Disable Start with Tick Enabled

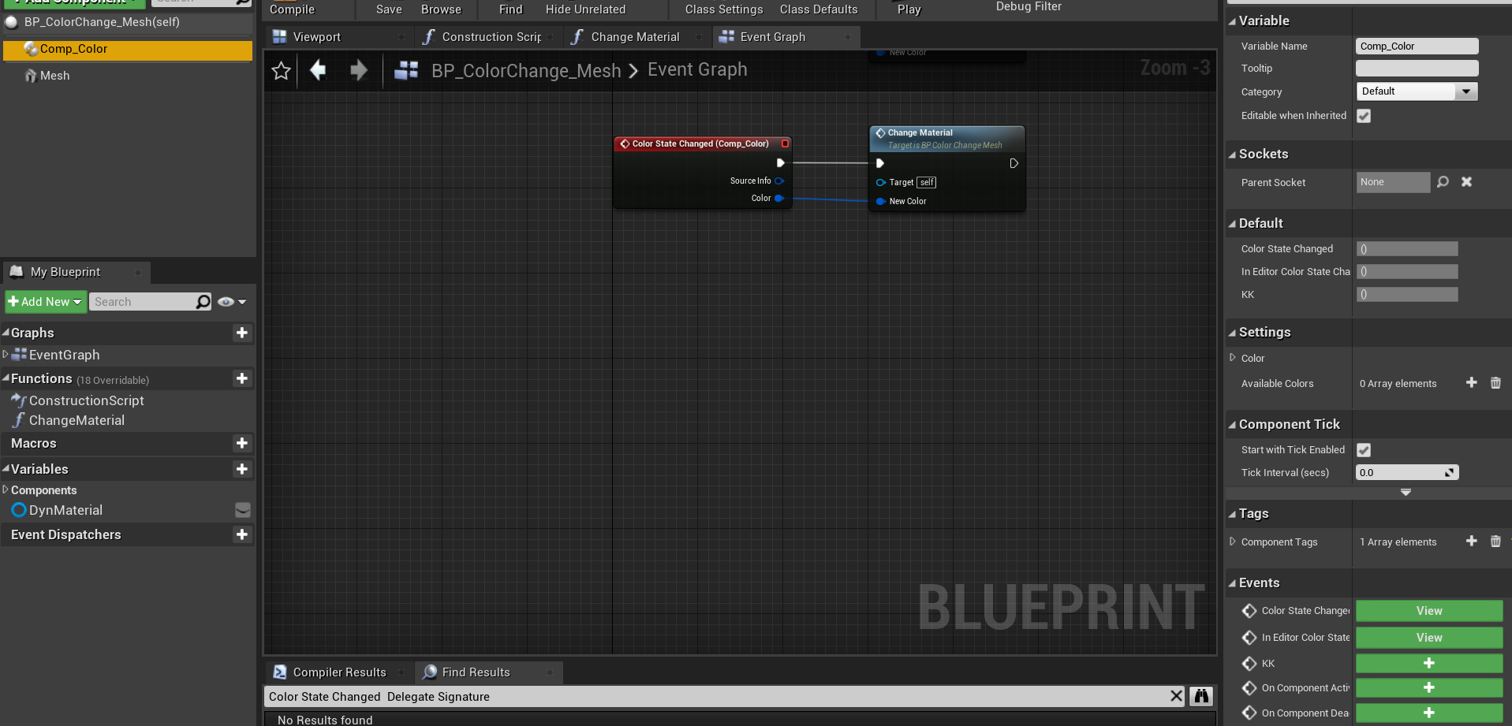coord(1364,449)
